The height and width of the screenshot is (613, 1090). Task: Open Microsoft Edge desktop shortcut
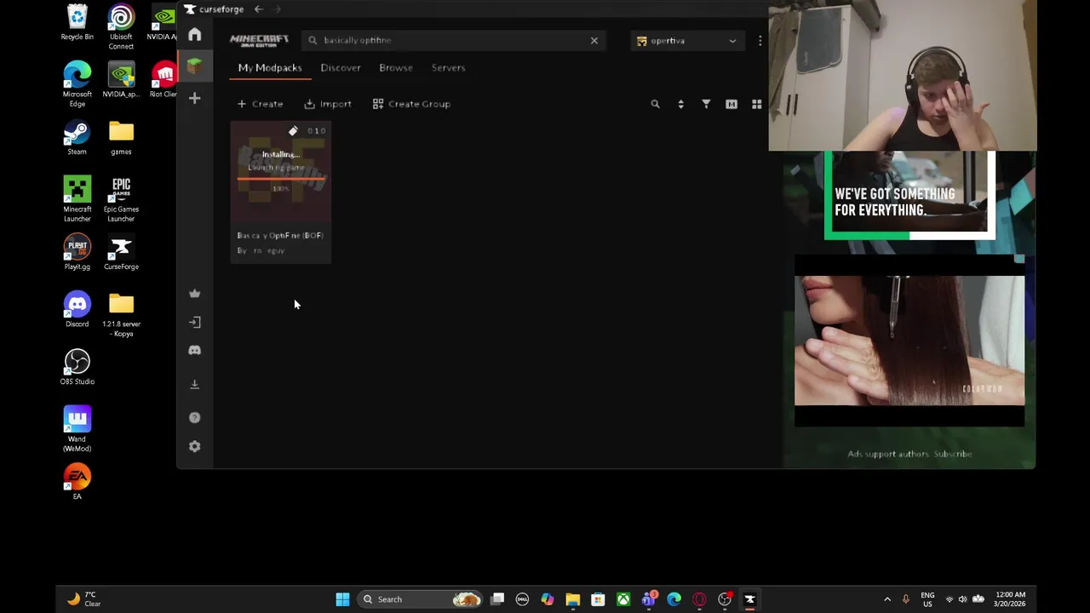click(77, 84)
